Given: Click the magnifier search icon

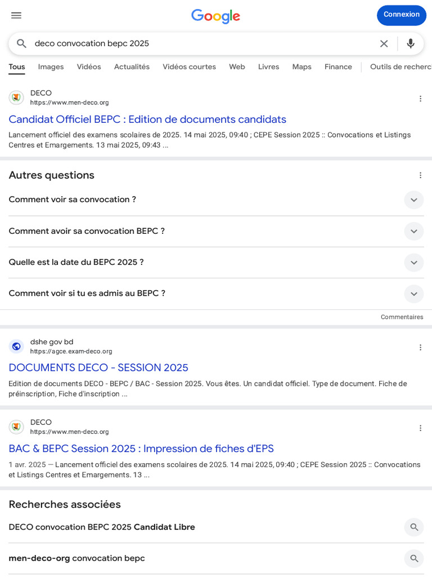Looking at the screenshot, I should tap(22, 43).
